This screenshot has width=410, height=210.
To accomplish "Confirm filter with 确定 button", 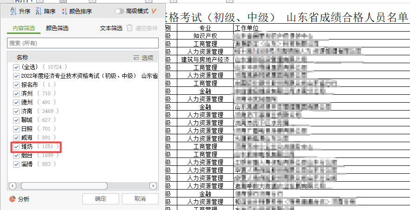I will (101, 199).
